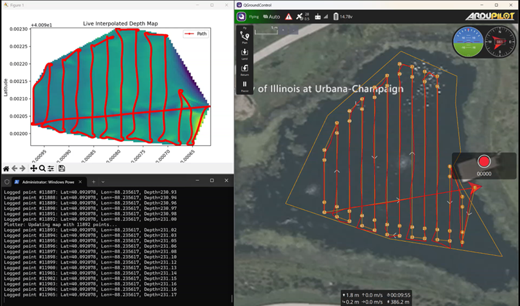This screenshot has width=520, height=306.
Task: Click the ArduPilot logo
Action: (490, 16)
